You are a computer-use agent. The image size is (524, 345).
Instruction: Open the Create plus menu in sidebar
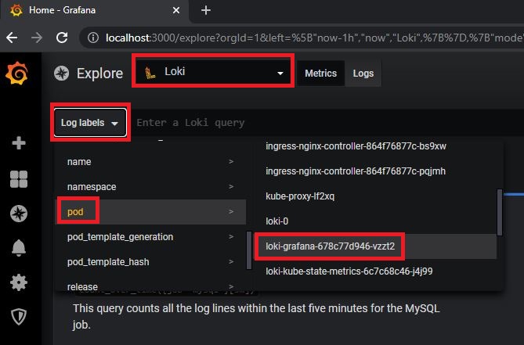tap(19, 143)
